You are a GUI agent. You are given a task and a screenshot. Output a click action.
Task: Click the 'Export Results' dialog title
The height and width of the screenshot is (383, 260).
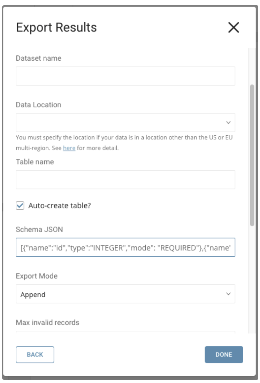coord(56,27)
